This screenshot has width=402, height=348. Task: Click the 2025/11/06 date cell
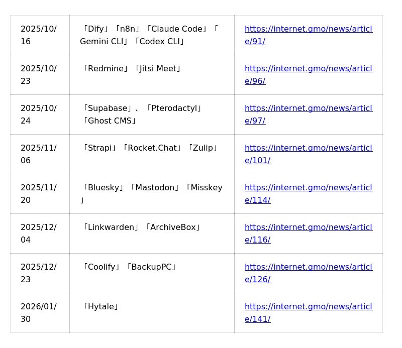click(x=39, y=154)
